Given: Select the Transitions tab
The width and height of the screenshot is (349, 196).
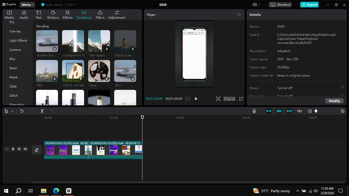Looking at the screenshot, I should (84, 15).
